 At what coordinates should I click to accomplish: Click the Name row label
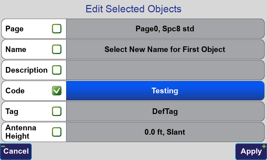[x=16, y=49]
